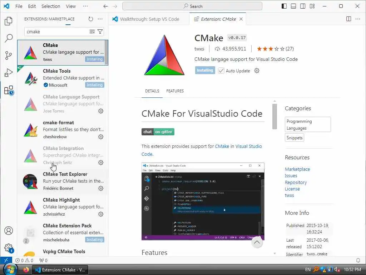Open manage gear for CMake Test Explorer

[x=101, y=188]
